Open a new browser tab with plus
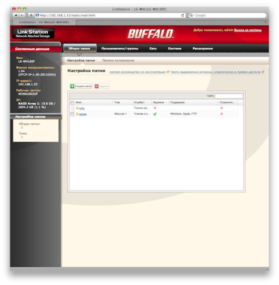Image resolution: width=279 pixels, height=285 pixels. 265,22
